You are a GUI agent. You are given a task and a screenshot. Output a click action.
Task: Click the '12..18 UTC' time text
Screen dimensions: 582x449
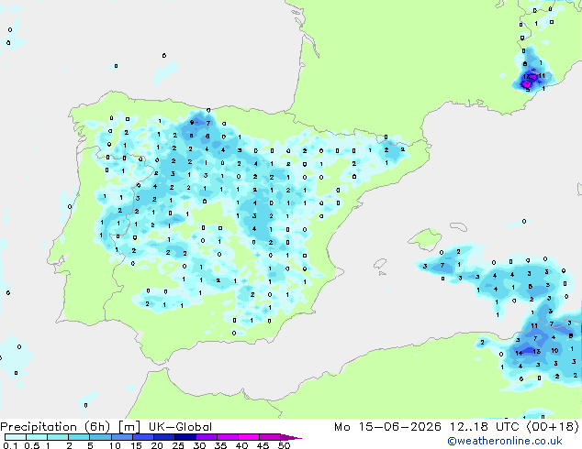(484, 427)
